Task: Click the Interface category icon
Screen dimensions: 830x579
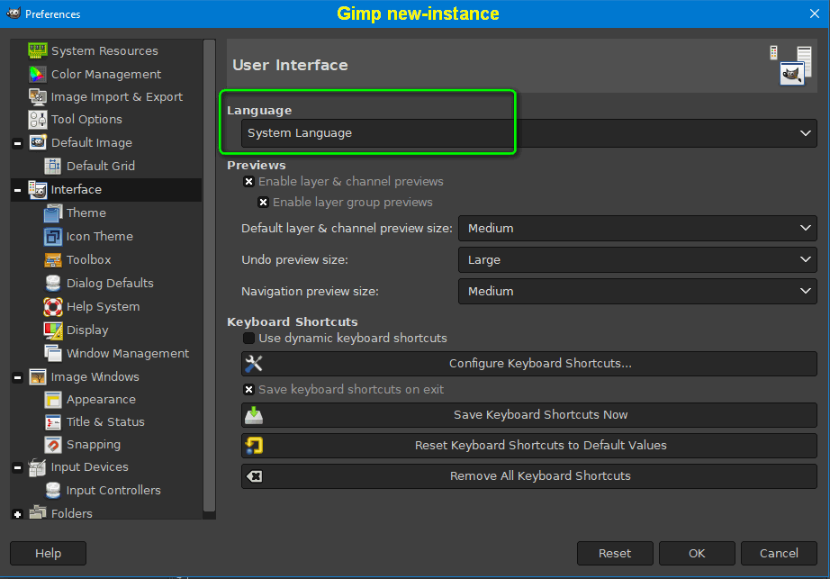Action: coord(38,189)
